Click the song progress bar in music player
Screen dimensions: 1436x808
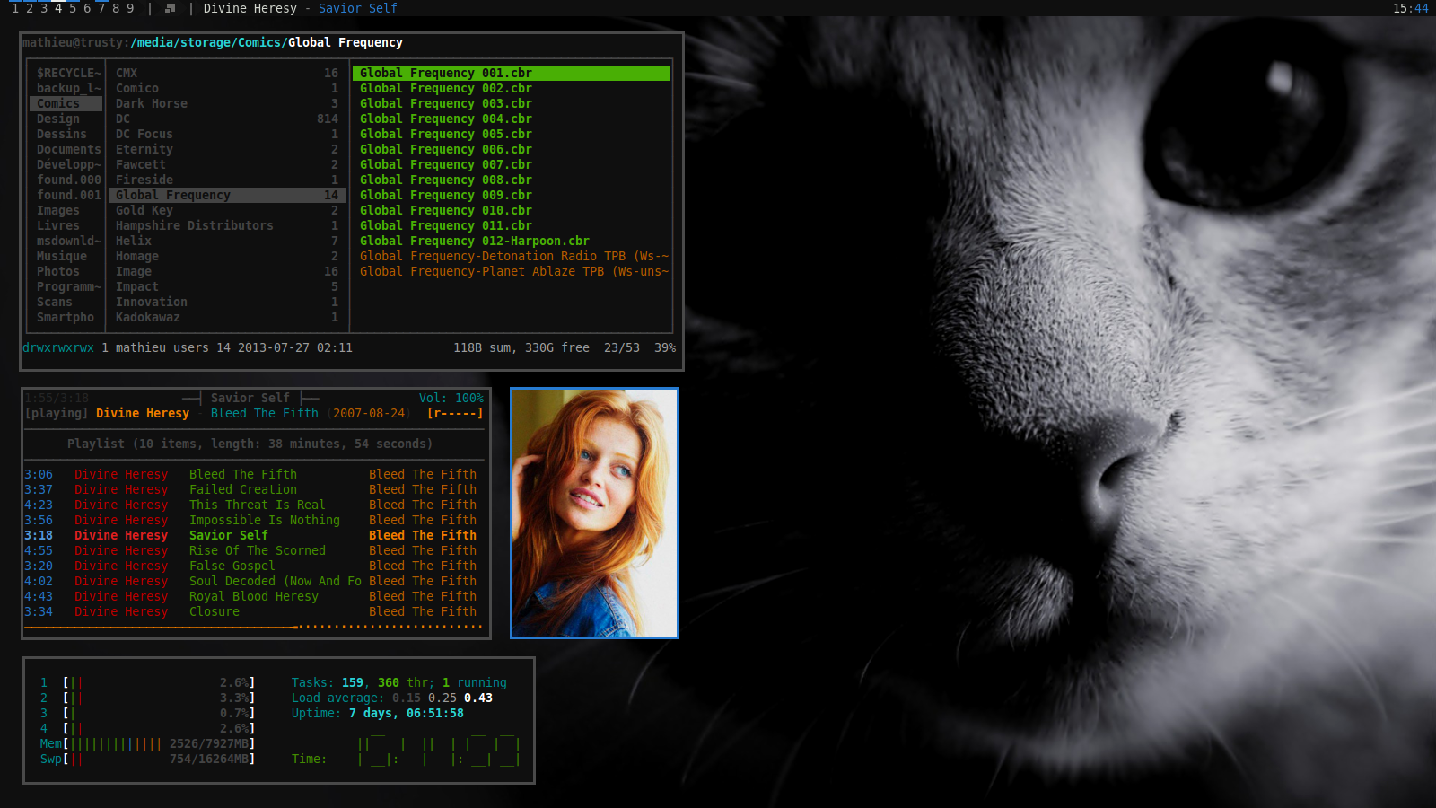254,627
